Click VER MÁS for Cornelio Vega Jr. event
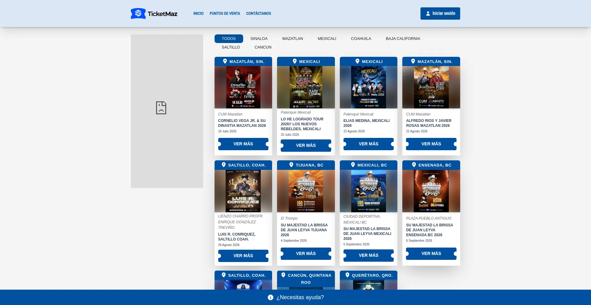 [243, 144]
